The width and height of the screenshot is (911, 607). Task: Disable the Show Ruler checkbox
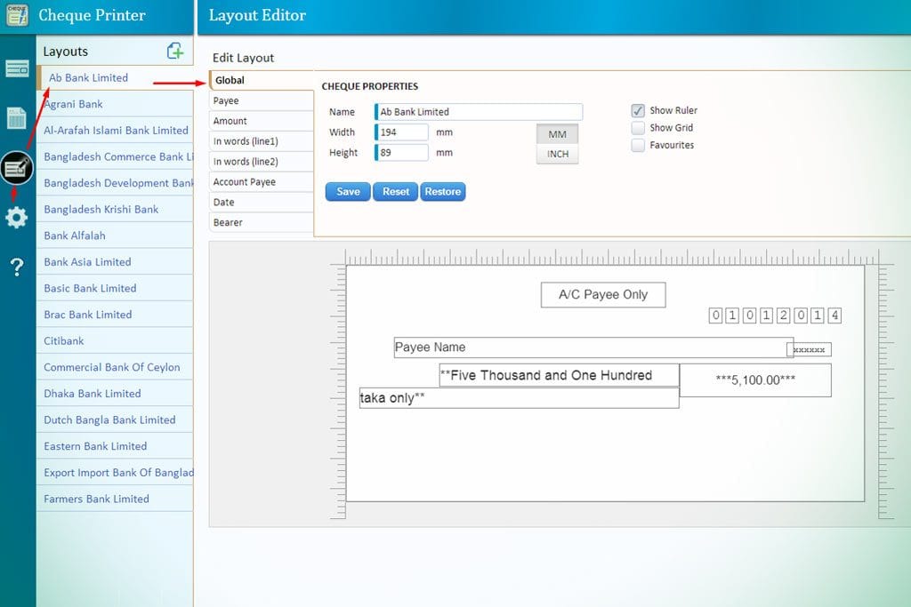point(638,109)
